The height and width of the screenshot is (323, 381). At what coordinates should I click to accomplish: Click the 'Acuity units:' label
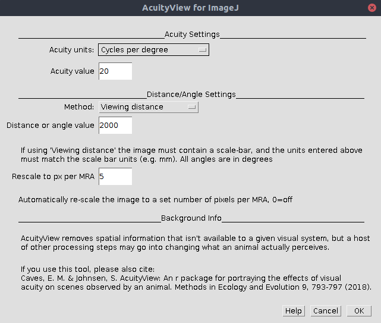click(x=71, y=49)
